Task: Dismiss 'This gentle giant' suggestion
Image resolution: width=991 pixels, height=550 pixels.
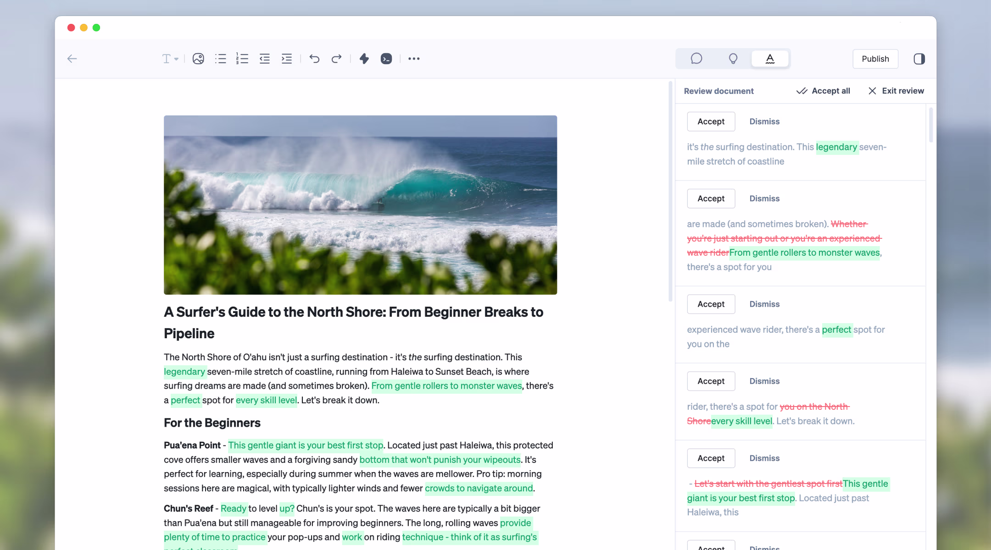Action: tap(764, 458)
